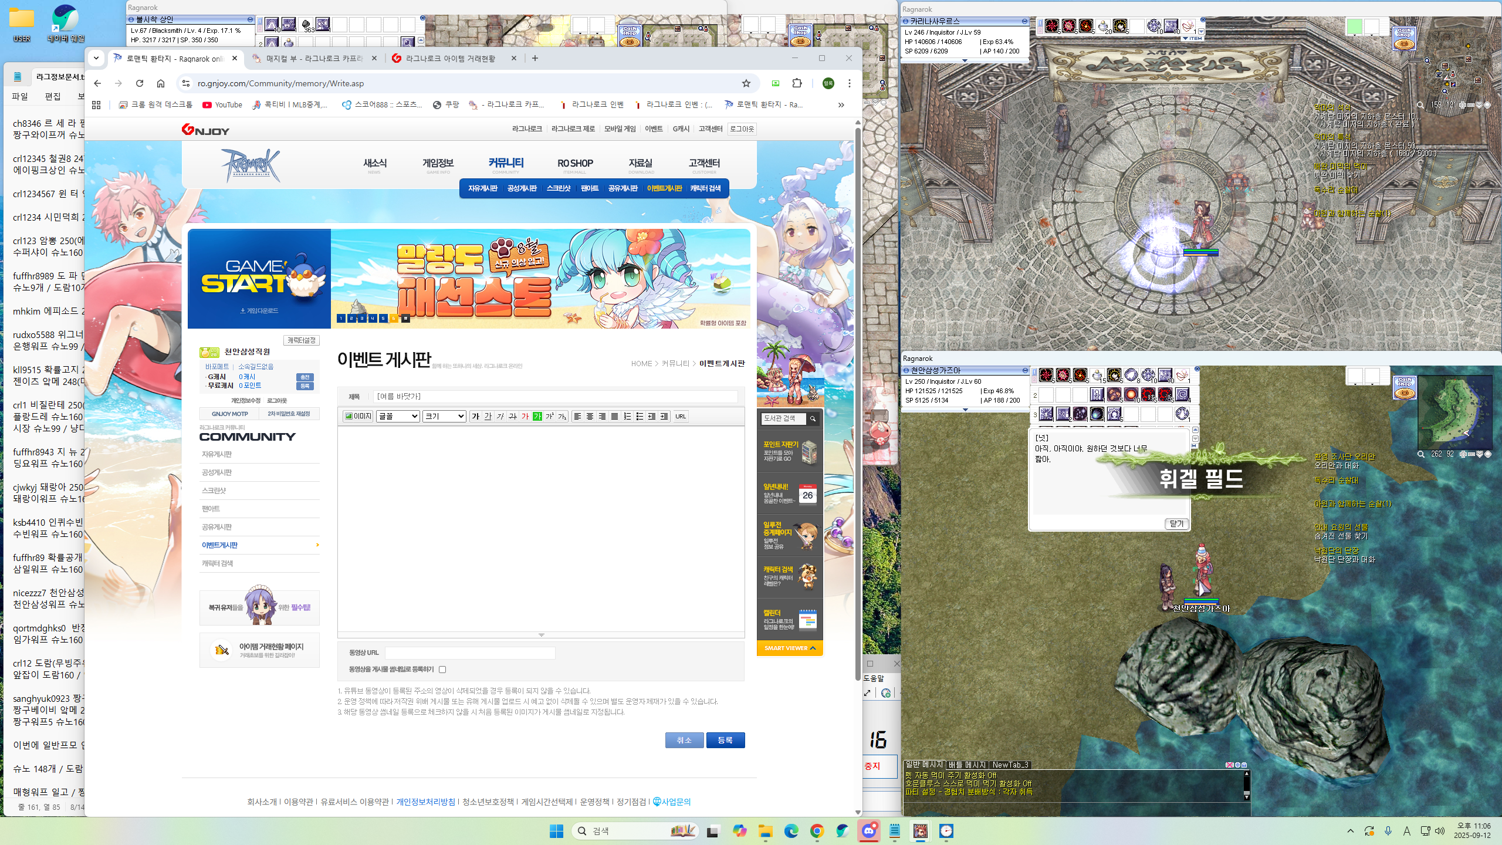Open the 글꼴 font dropdown
The width and height of the screenshot is (1502, 845).
tap(398, 416)
